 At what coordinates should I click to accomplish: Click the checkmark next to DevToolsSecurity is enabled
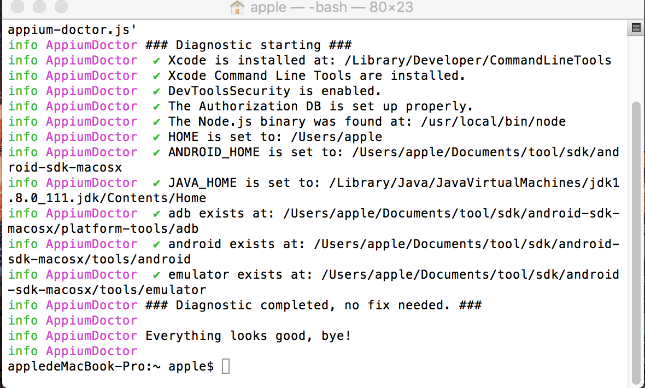[x=156, y=91]
